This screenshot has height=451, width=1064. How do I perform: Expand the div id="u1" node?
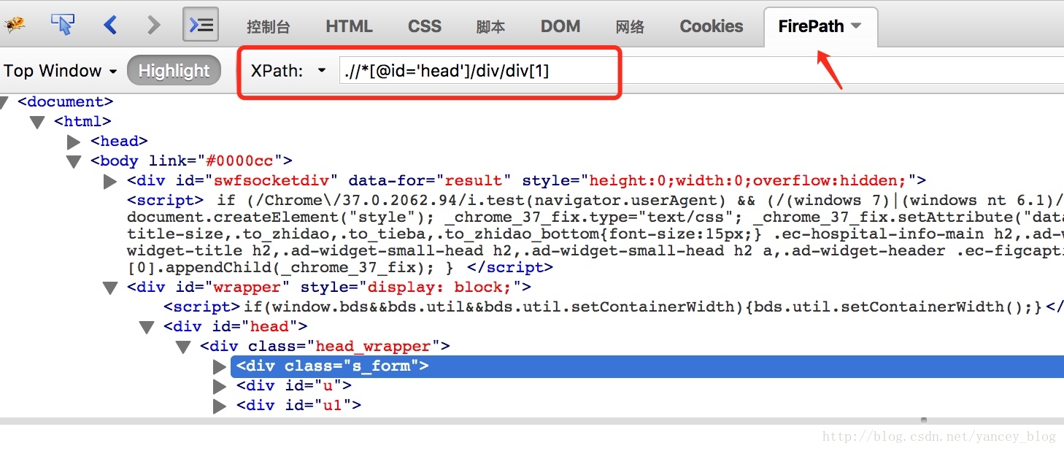click(x=220, y=406)
